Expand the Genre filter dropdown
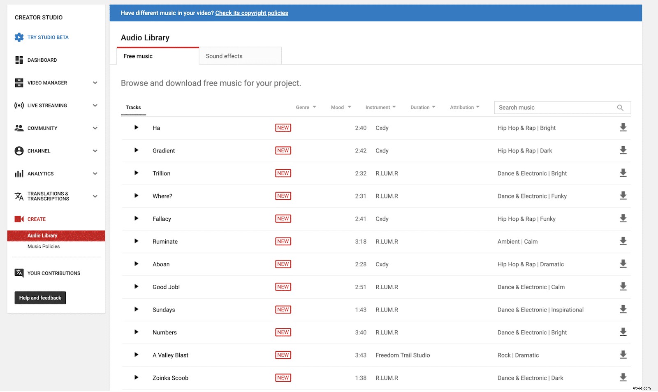This screenshot has height=392, width=658. click(x=306, y=107)
